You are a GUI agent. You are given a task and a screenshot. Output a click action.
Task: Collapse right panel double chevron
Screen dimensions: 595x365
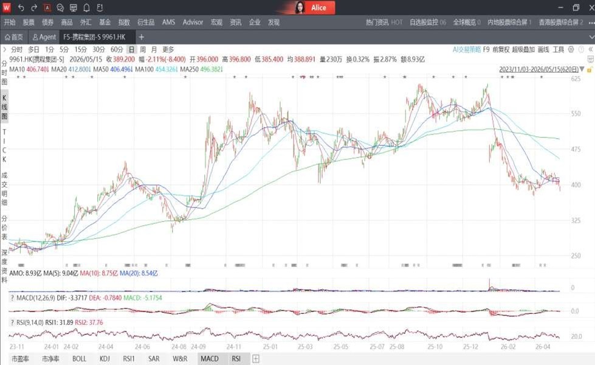[x=591, y=49]
